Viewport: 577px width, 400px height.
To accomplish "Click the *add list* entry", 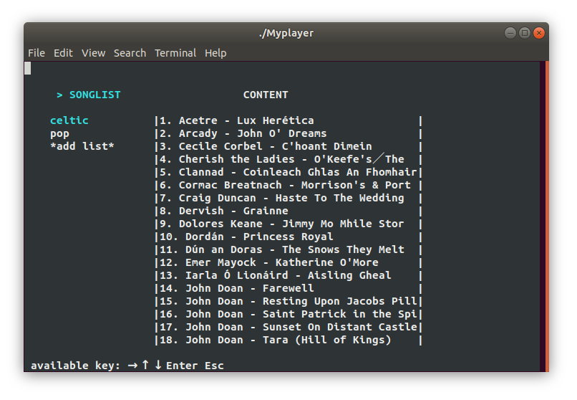I will [82, 146].
